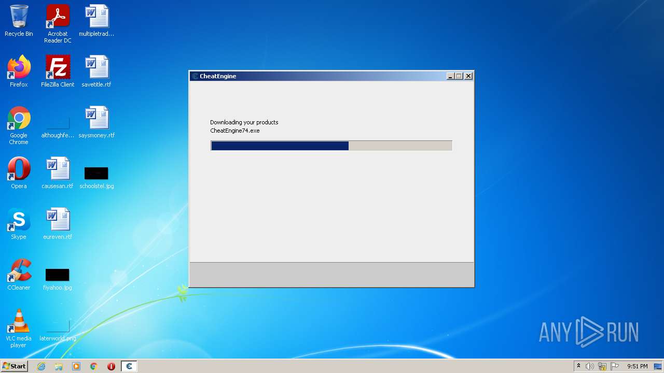The image size is (664, 373).
Task: Click the 'Downloading your products' label
Action: coord(244,122)
